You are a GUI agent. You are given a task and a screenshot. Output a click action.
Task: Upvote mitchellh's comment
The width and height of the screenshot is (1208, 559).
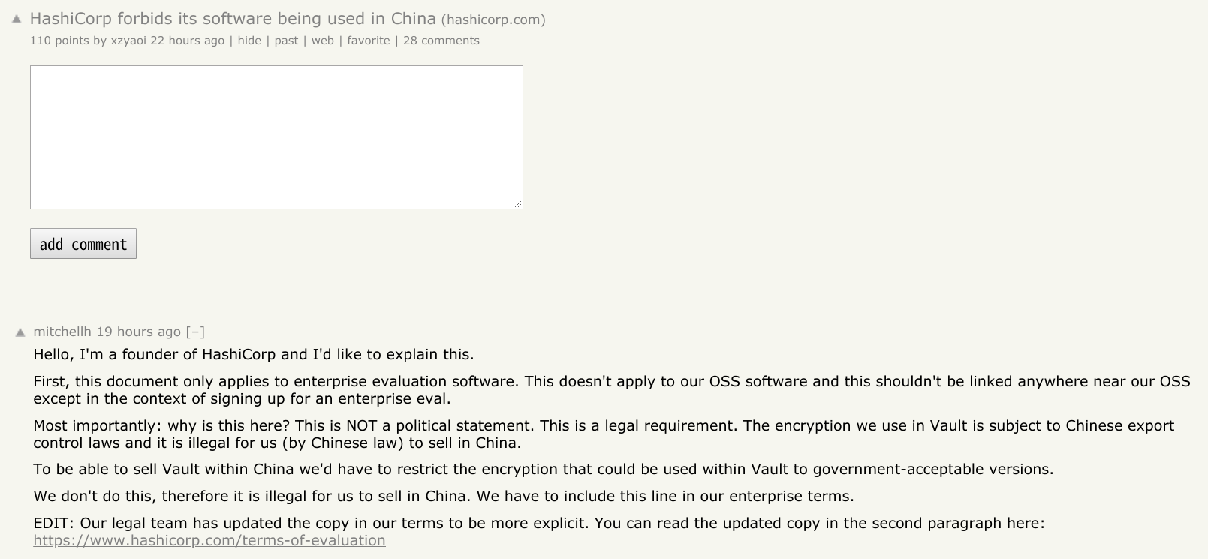click(x=20, y=332)
